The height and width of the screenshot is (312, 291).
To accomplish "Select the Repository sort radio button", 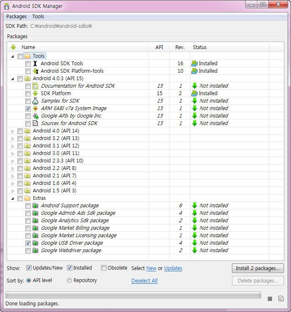I will (x=69, y=280).
